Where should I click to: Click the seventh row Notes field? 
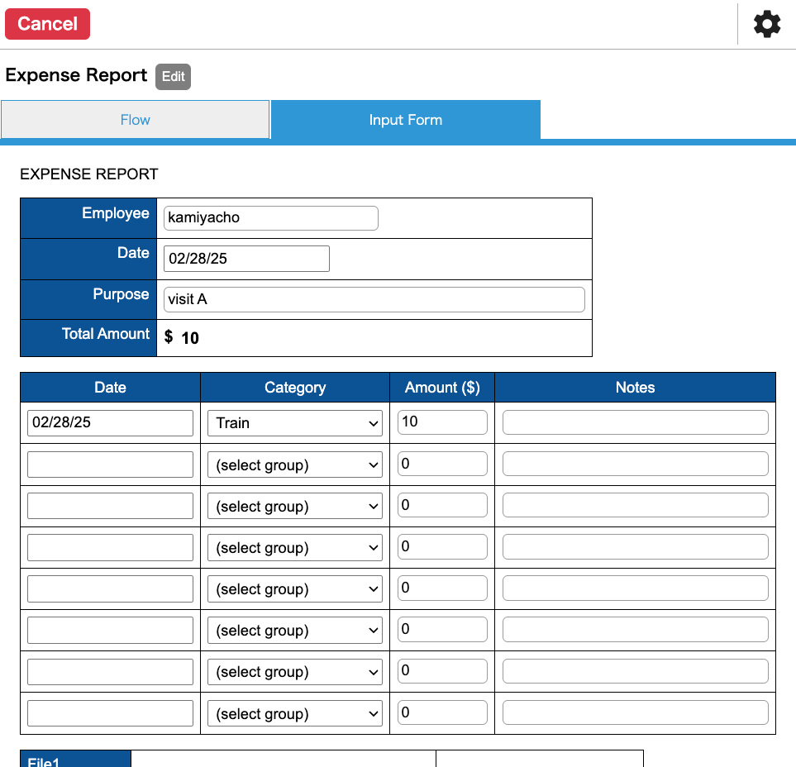[635, 670]
